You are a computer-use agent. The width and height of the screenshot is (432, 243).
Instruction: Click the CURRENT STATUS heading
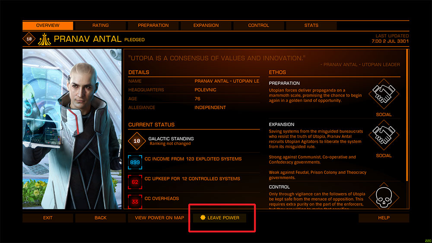(151, 125)
